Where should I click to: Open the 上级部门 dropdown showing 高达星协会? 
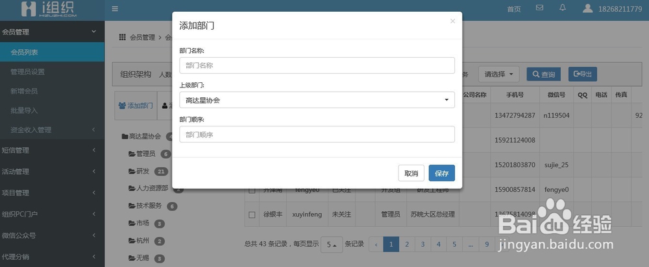click(x=317, y=100)
